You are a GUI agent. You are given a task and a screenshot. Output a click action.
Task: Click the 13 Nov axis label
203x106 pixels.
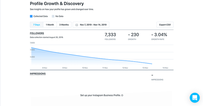[x=145, y=68]
